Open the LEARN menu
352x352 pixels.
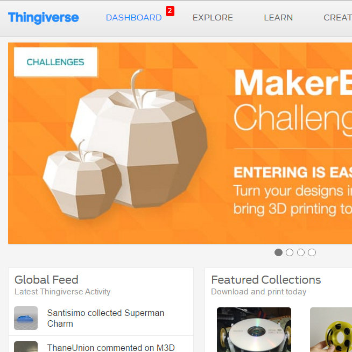click(x=278, y=18)
